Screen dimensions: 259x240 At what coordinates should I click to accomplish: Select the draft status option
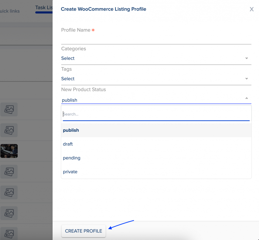(156, 144)
